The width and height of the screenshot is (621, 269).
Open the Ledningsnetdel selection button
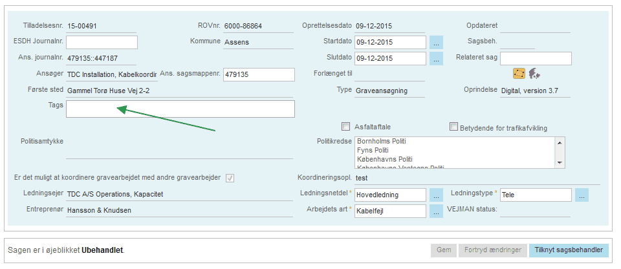tap(436, 195)
